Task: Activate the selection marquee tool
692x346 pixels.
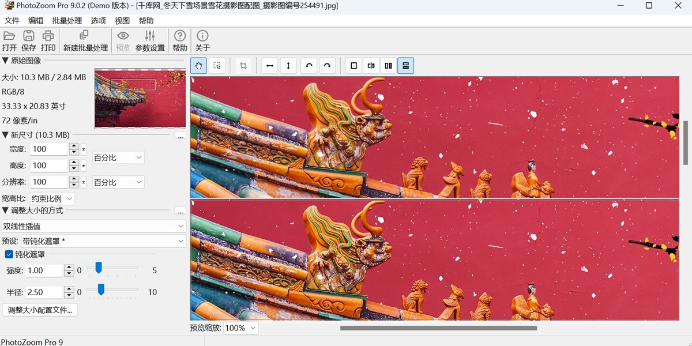Action: 217,65
